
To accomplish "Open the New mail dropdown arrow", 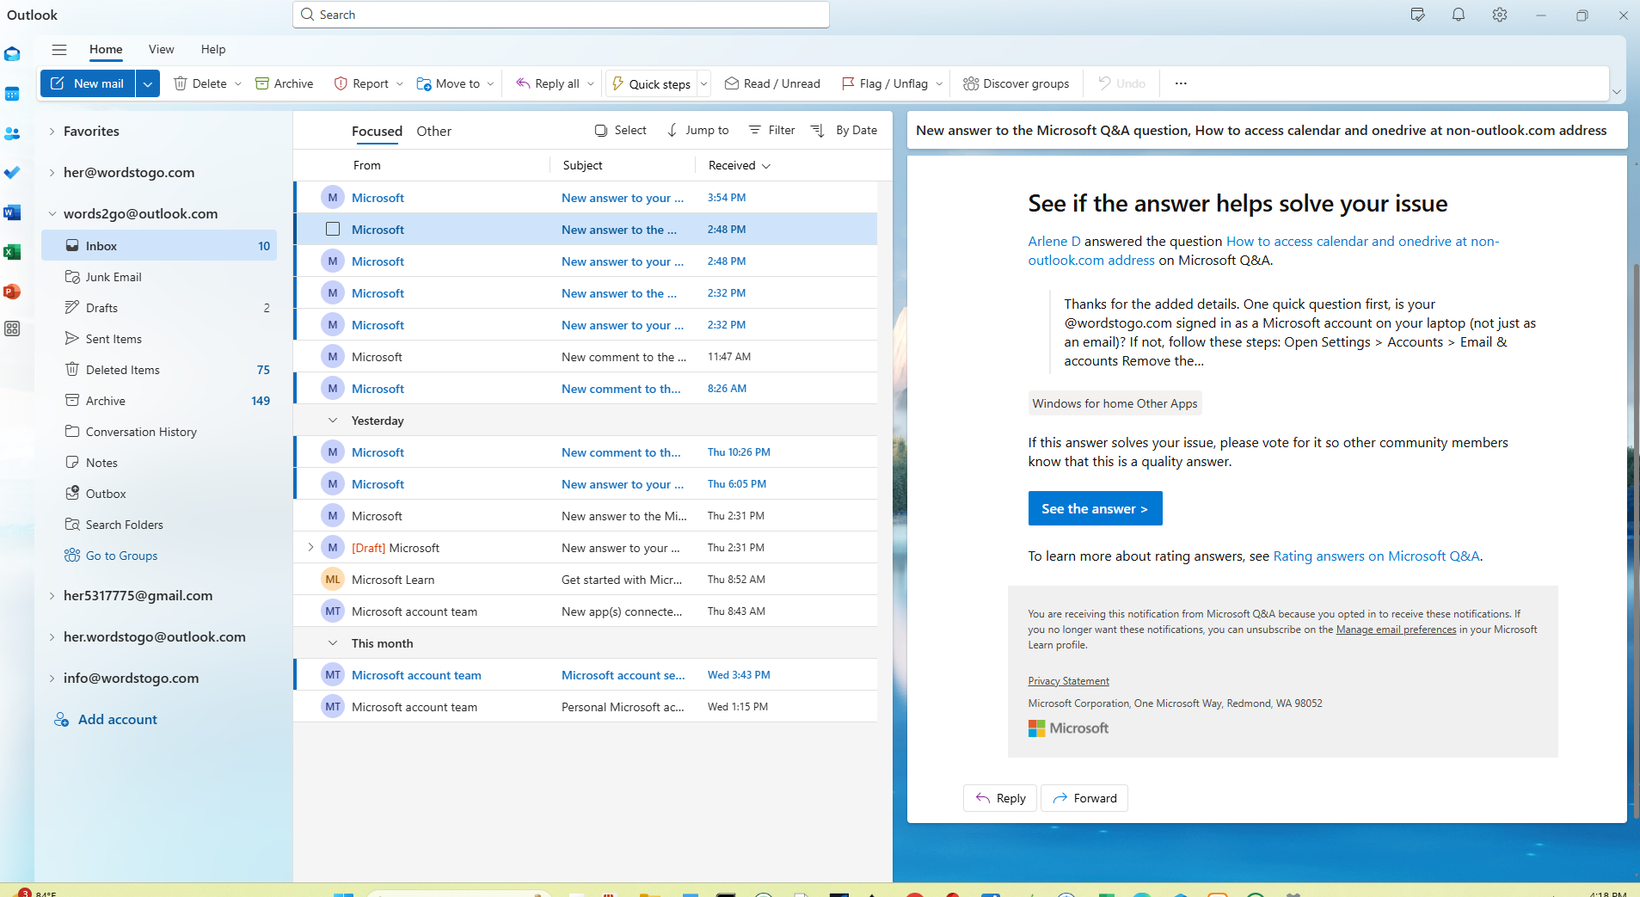I will (148, 83).
